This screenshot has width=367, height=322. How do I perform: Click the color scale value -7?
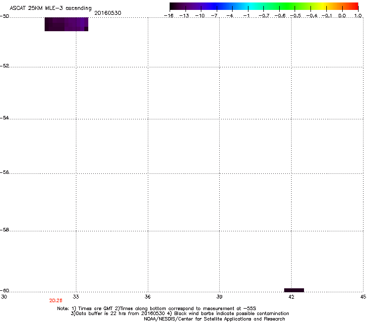pos(215,16)
